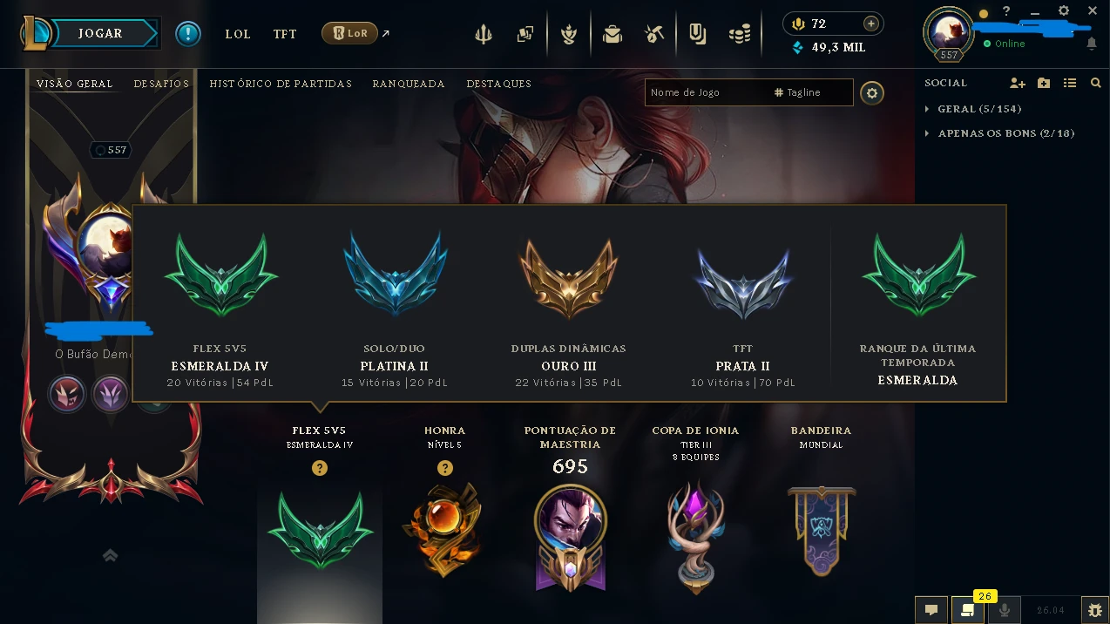
Task: Click the bug report icon
Action: click(x=1095, y=610)
